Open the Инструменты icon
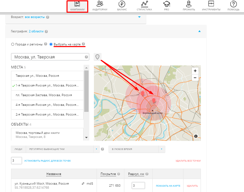This screenshot has width=244, height=192. 211,4
